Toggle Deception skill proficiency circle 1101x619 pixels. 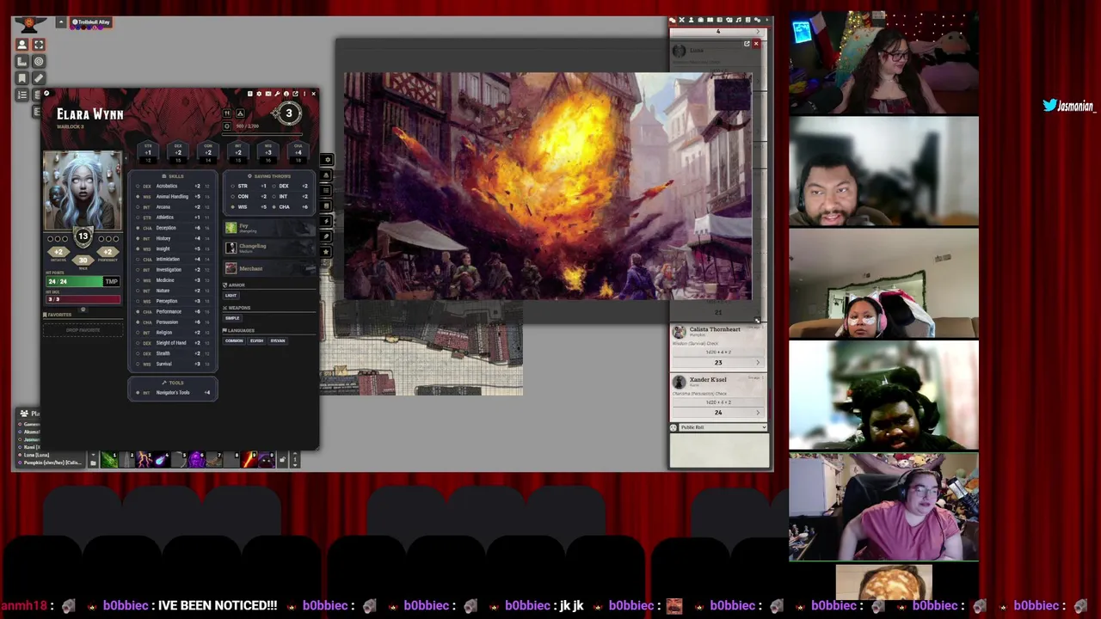coord(138,228)
